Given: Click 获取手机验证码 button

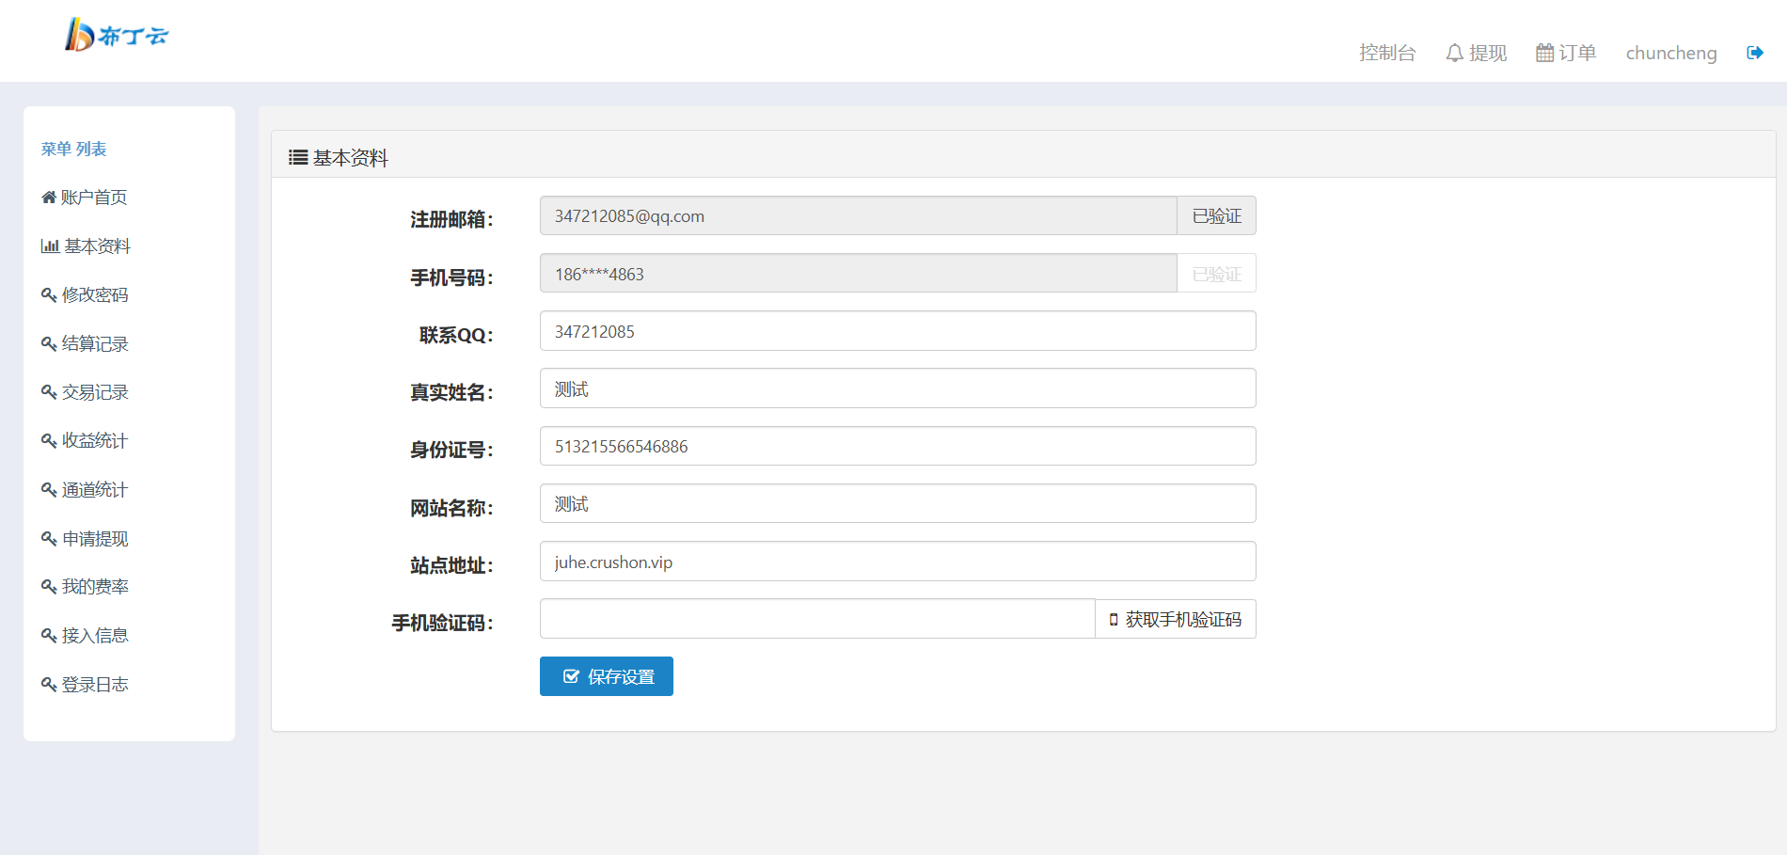Looking at the screenshot, I should click(x=1176, y=620).
